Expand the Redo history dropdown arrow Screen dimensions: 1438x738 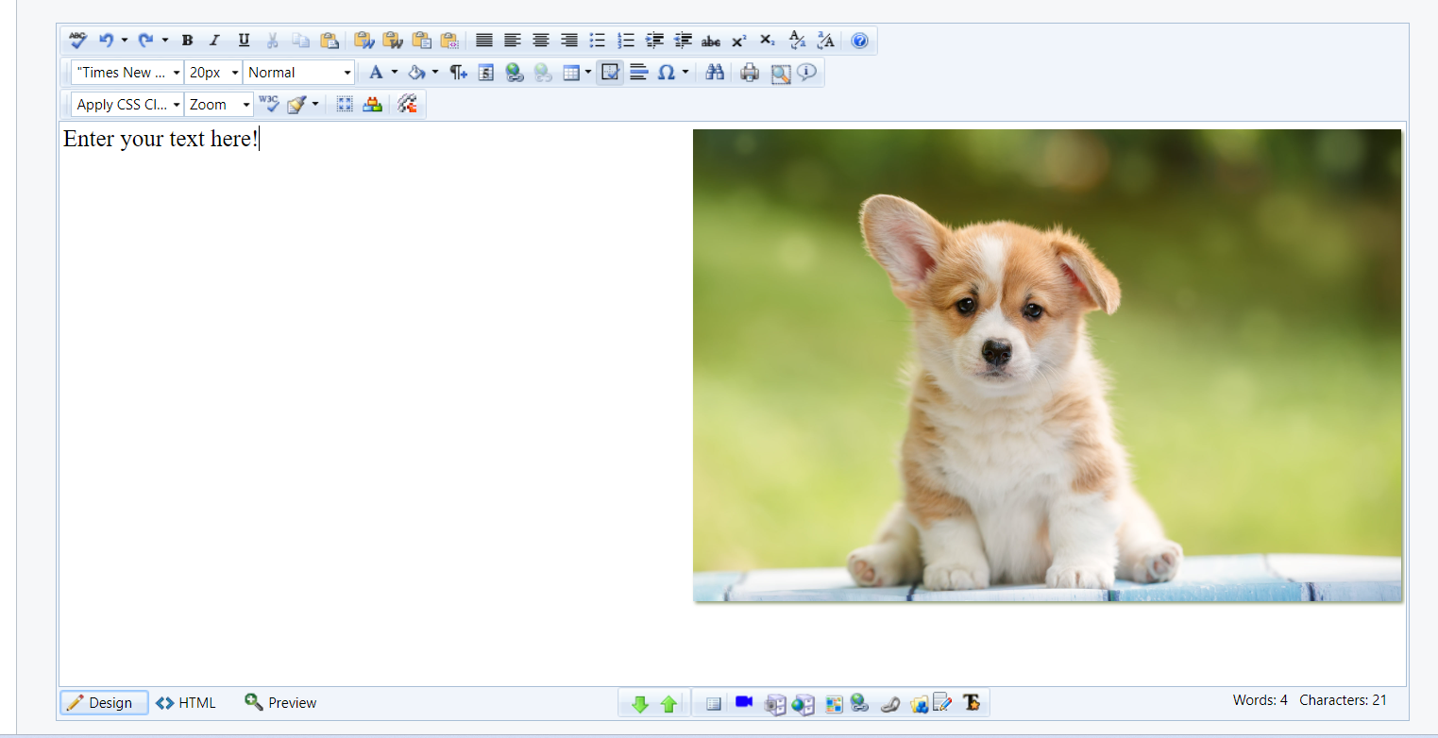164,41
